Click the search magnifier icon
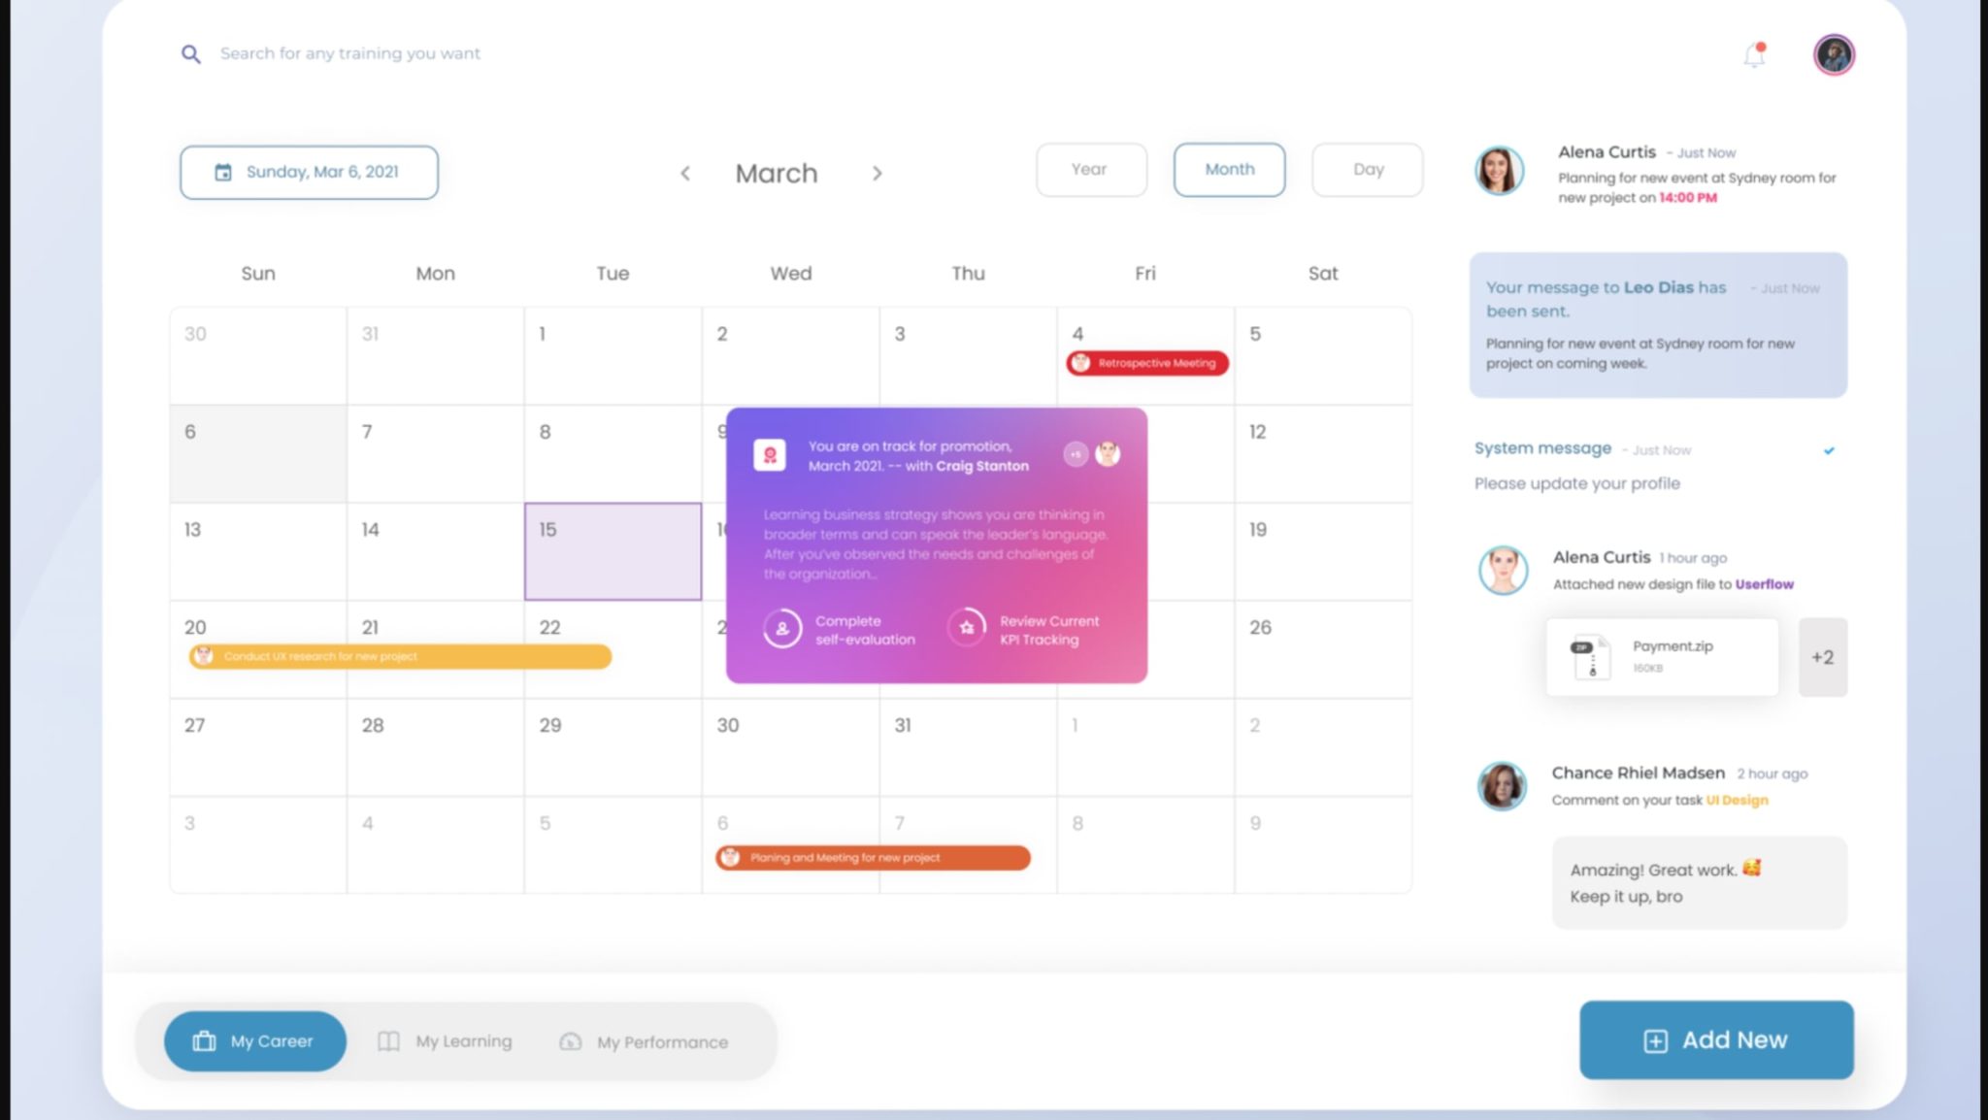Viewport: 1988px width, 1120px height. click(191, 53)
